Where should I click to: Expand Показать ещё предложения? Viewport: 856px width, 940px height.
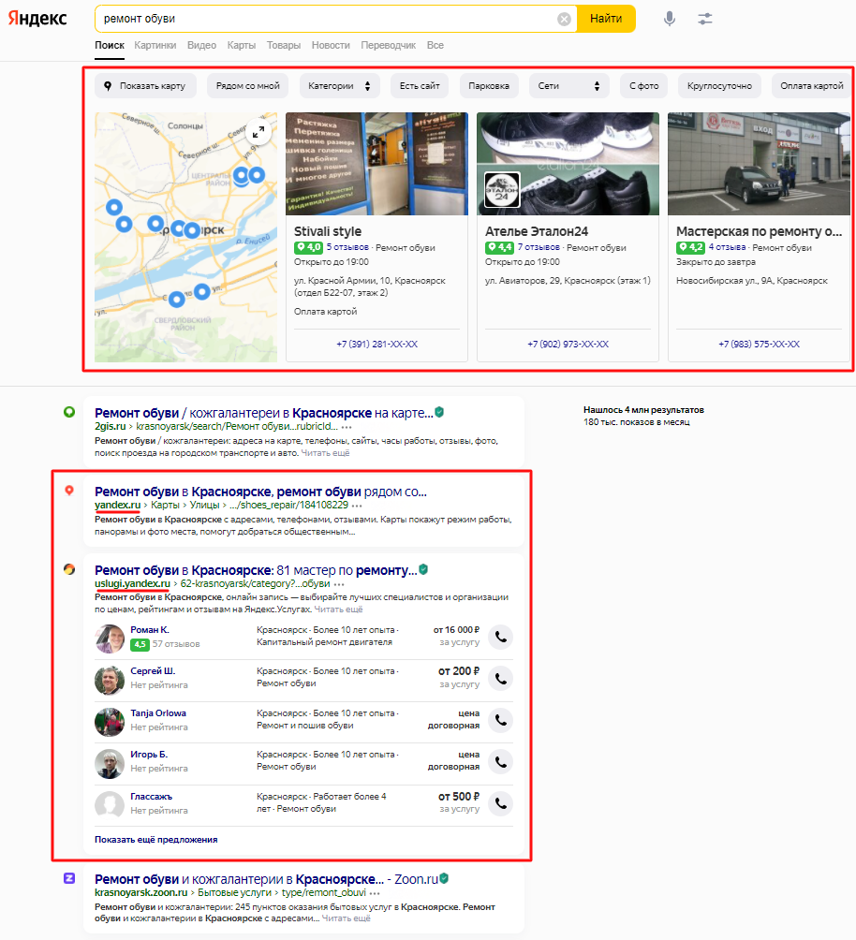156,839
